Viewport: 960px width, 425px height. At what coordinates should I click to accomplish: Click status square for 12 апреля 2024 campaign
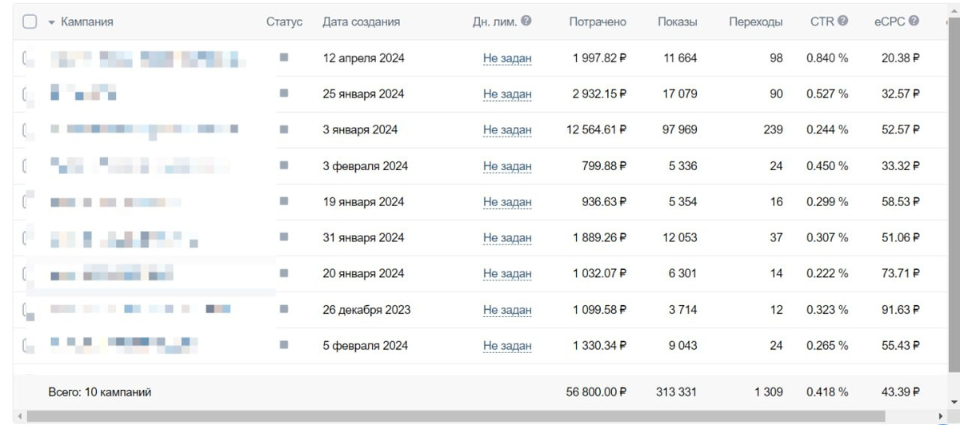click(284, 58)
